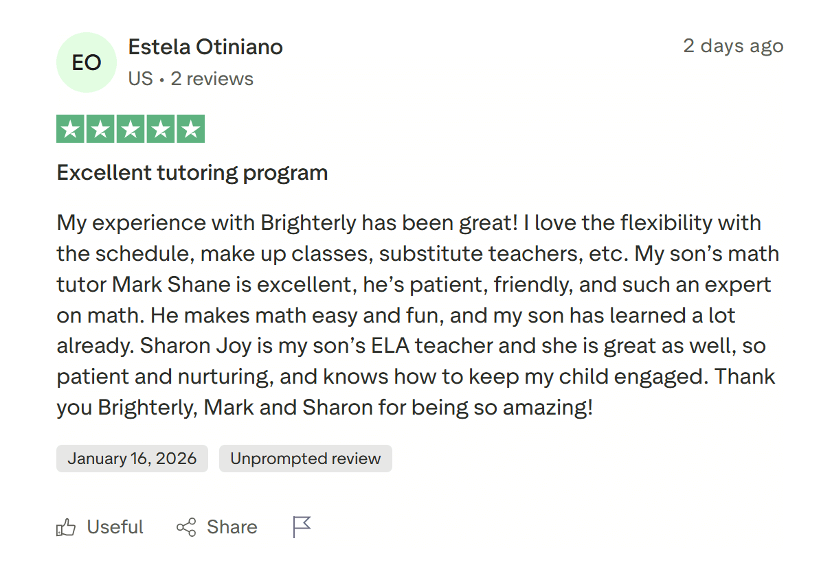Click the Share text label

[x=232, y=527]
